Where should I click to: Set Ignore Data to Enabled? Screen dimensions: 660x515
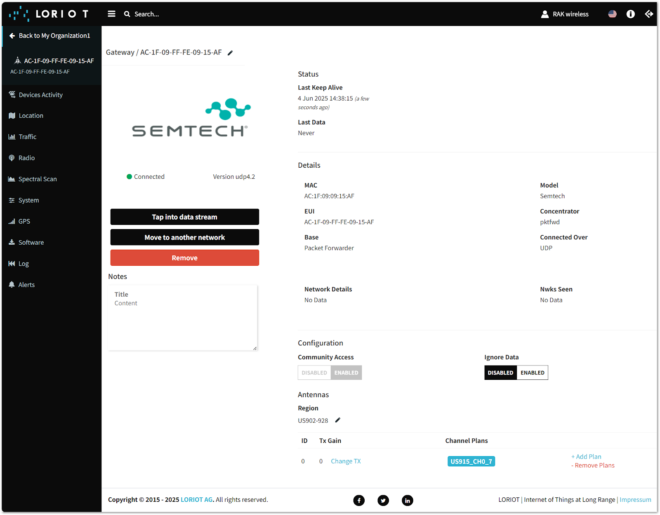pyautogui.click(x=532, y=373)
